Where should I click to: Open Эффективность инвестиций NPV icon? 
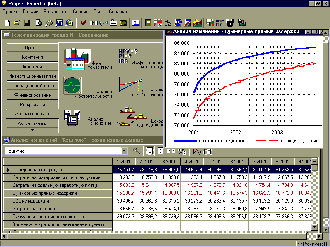[x=128, y=56]
